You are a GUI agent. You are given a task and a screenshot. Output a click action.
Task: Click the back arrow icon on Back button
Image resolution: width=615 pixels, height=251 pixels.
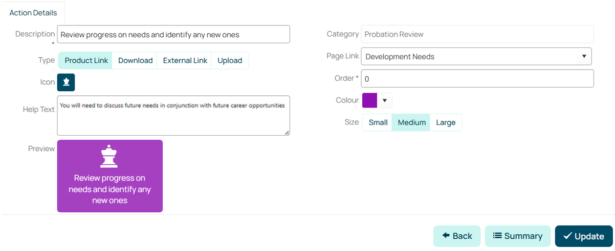[x=446, y=236]
